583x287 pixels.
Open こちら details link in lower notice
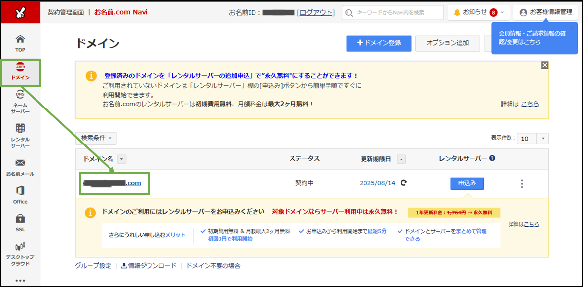coord(531,224)
